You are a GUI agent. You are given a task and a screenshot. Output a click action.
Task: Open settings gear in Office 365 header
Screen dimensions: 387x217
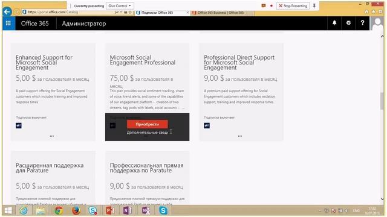pyautogui.click(x=348, y=23)
